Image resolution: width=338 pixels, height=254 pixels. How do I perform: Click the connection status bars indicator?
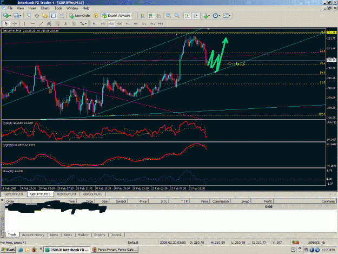click(x=295, y=243)
